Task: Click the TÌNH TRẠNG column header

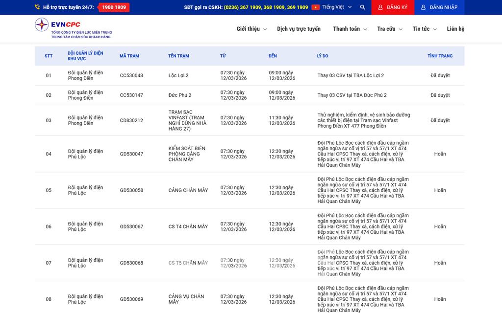Action: click(440, 56)
